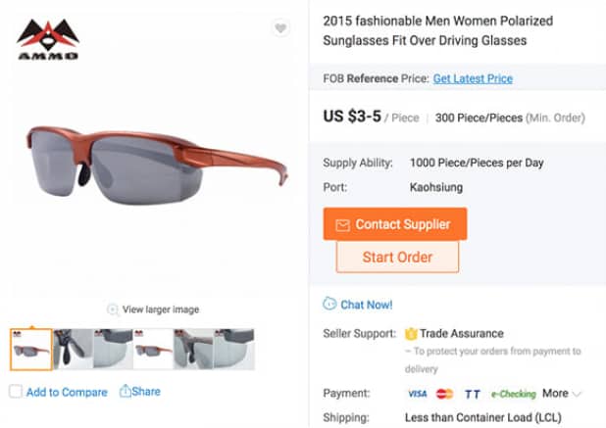Screen dimensions: 606x428
Task: Click the Share icon
Action: point(126,391)
